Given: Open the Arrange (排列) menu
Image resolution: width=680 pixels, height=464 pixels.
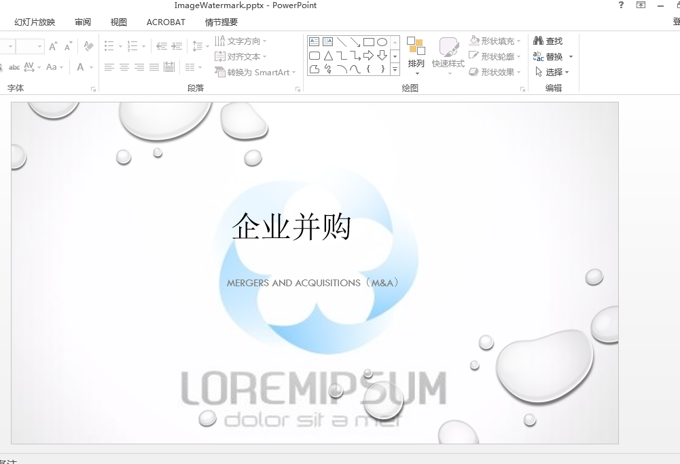Looking at the screenshot, I should point(416,54).
